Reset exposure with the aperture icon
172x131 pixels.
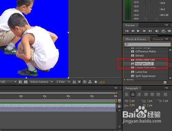click(96, 82)
